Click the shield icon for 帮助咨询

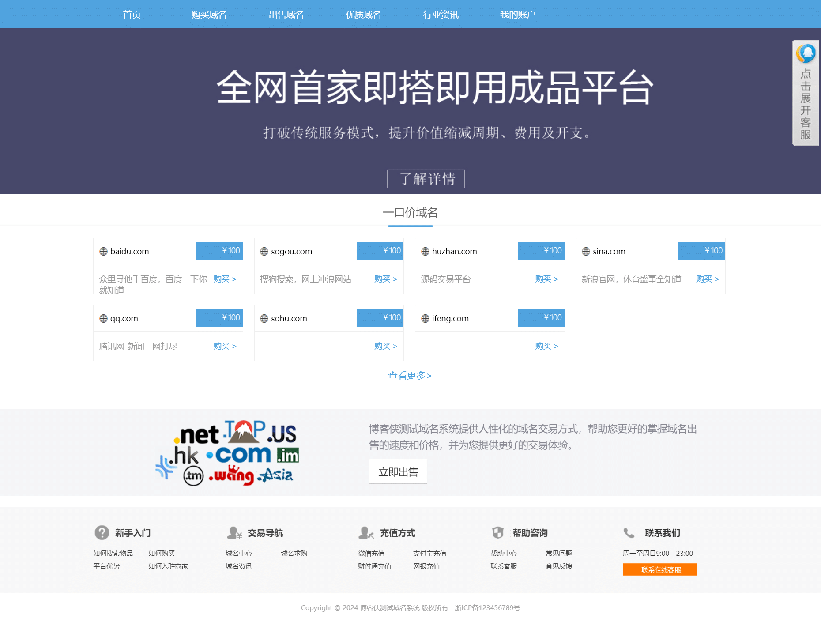pyautogui.click(x=498, y=533)
